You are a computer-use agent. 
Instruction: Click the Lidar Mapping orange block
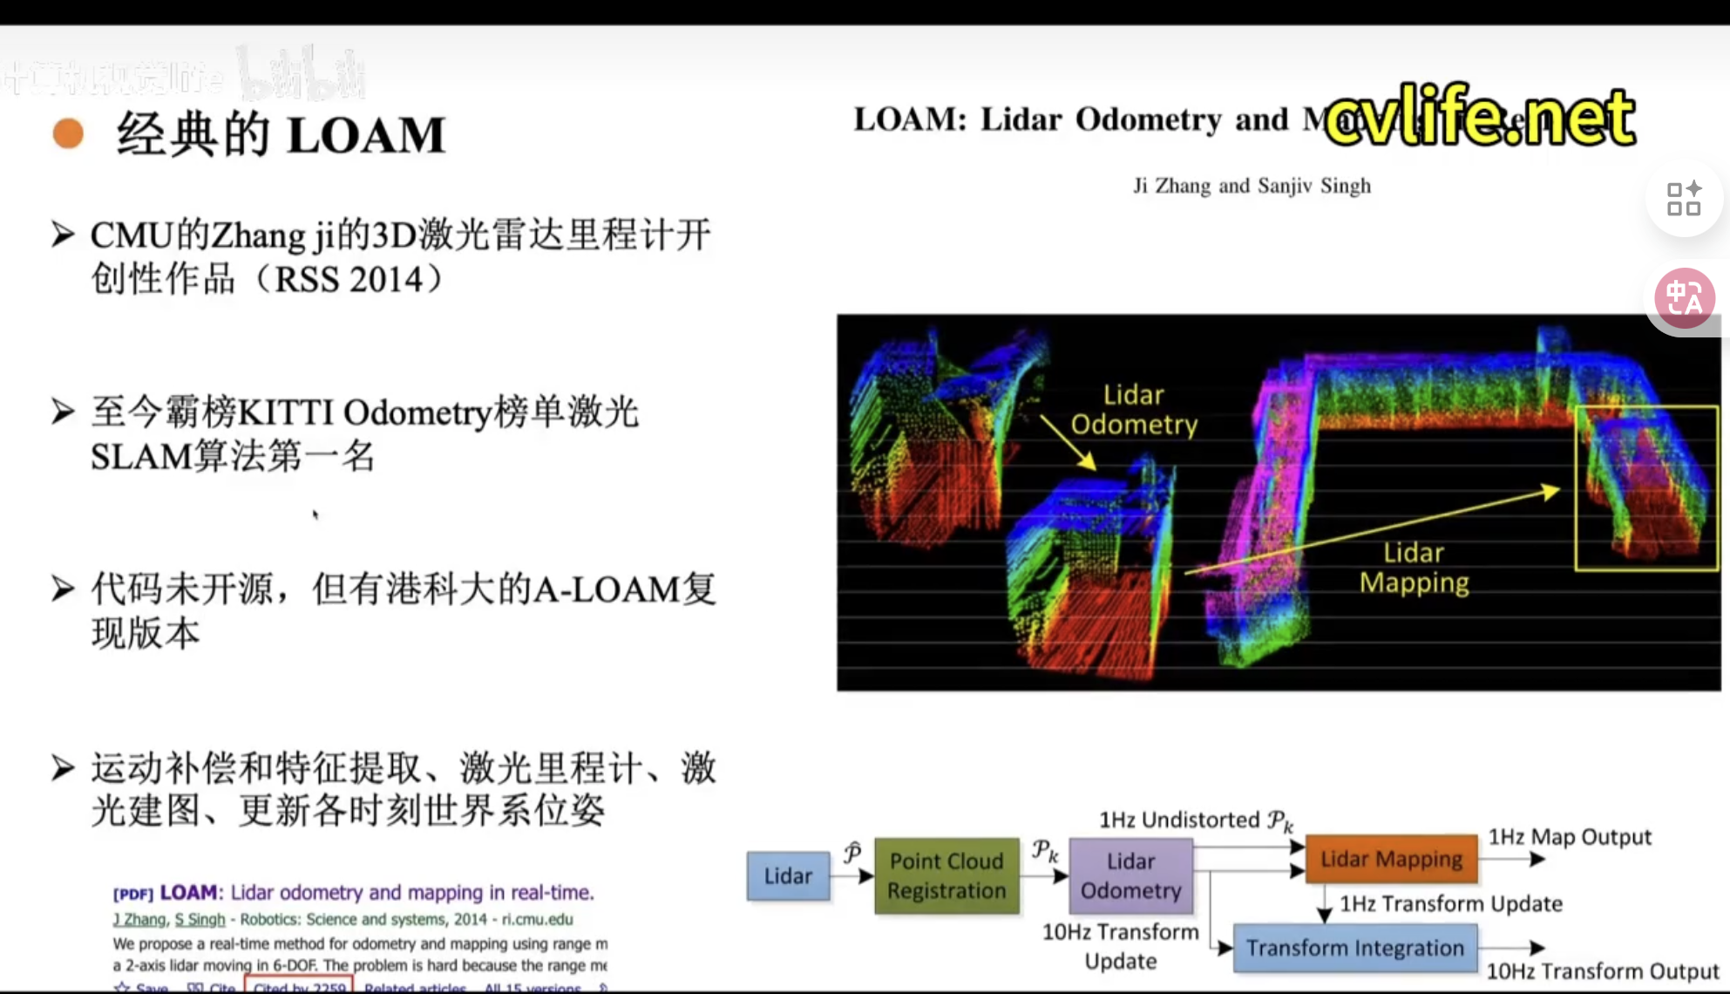[1390, 859]
